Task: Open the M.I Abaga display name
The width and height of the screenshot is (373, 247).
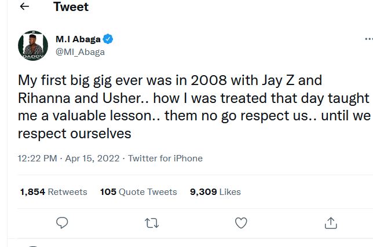Action: [78, 39]
